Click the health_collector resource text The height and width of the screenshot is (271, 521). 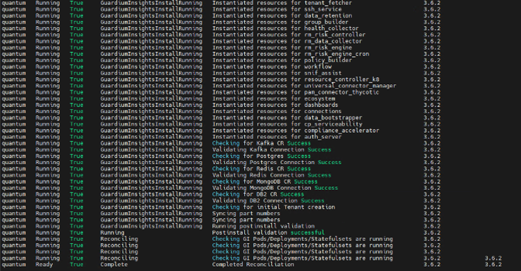tap(331, 28)
